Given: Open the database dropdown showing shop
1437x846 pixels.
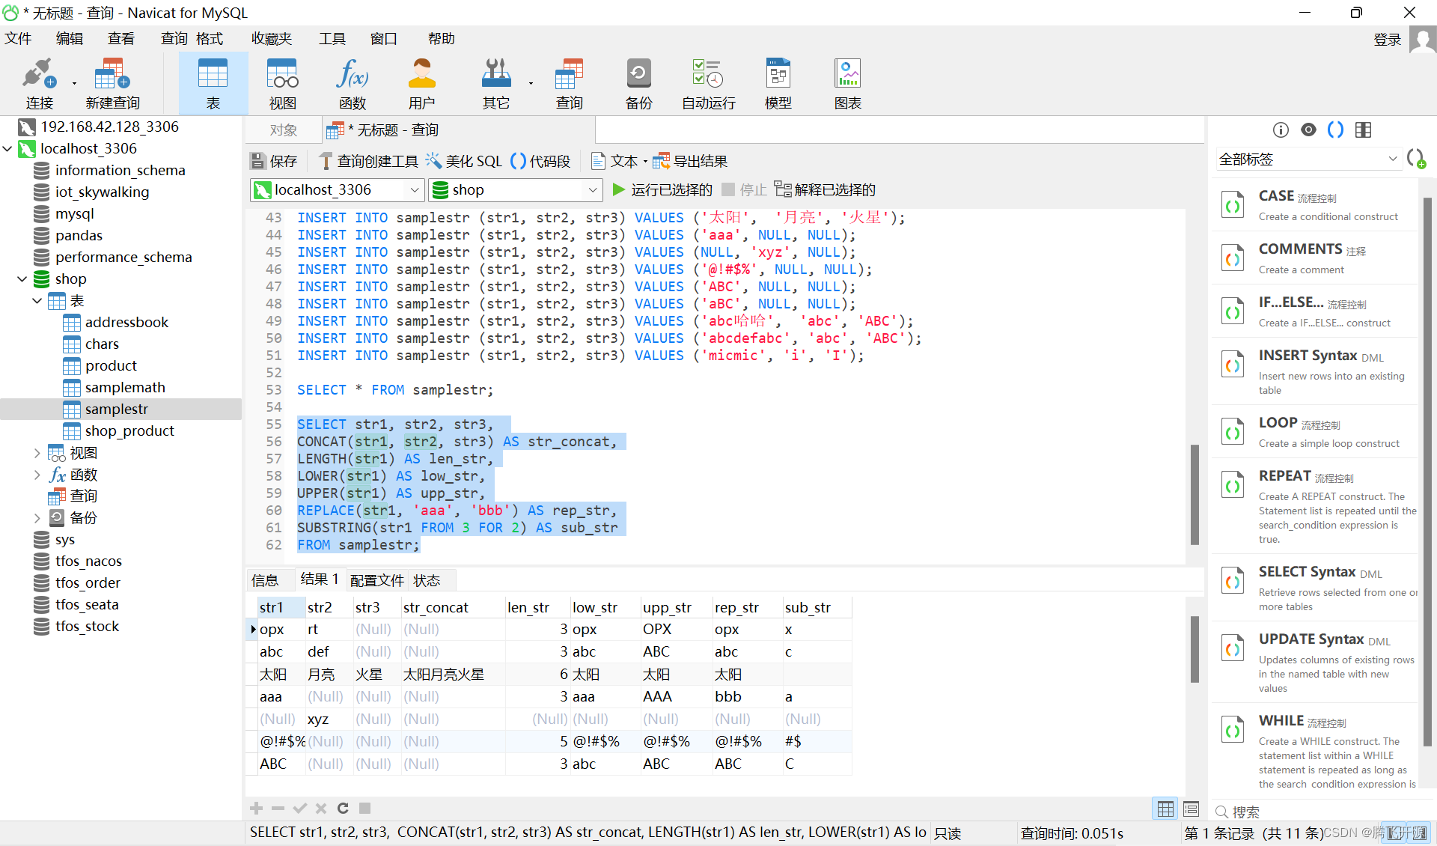Looking at the screenshot, I should tap(516, 190).
